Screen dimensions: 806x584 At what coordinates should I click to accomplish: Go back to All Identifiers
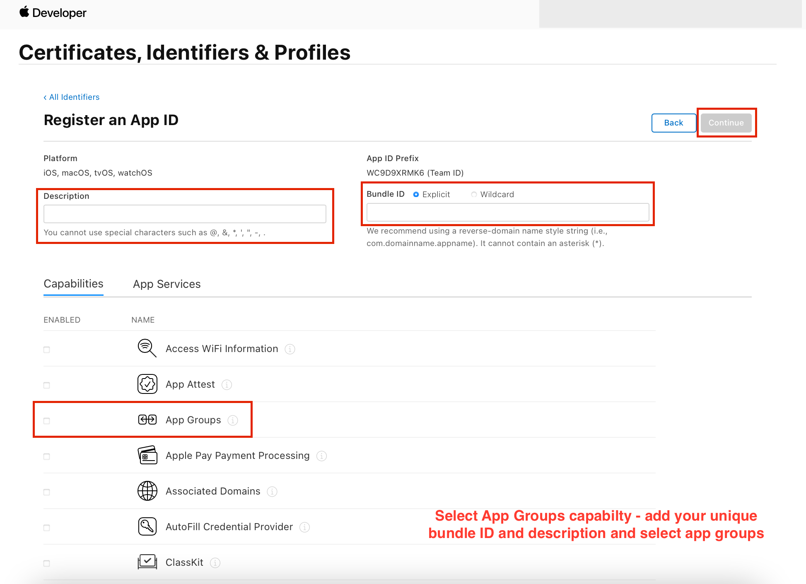pyautogui.click(x=72, y=97)
